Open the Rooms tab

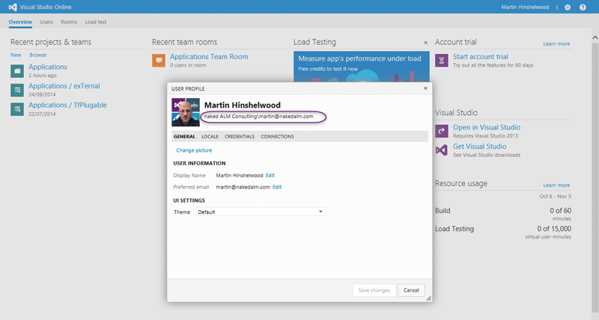click(69, 22)
